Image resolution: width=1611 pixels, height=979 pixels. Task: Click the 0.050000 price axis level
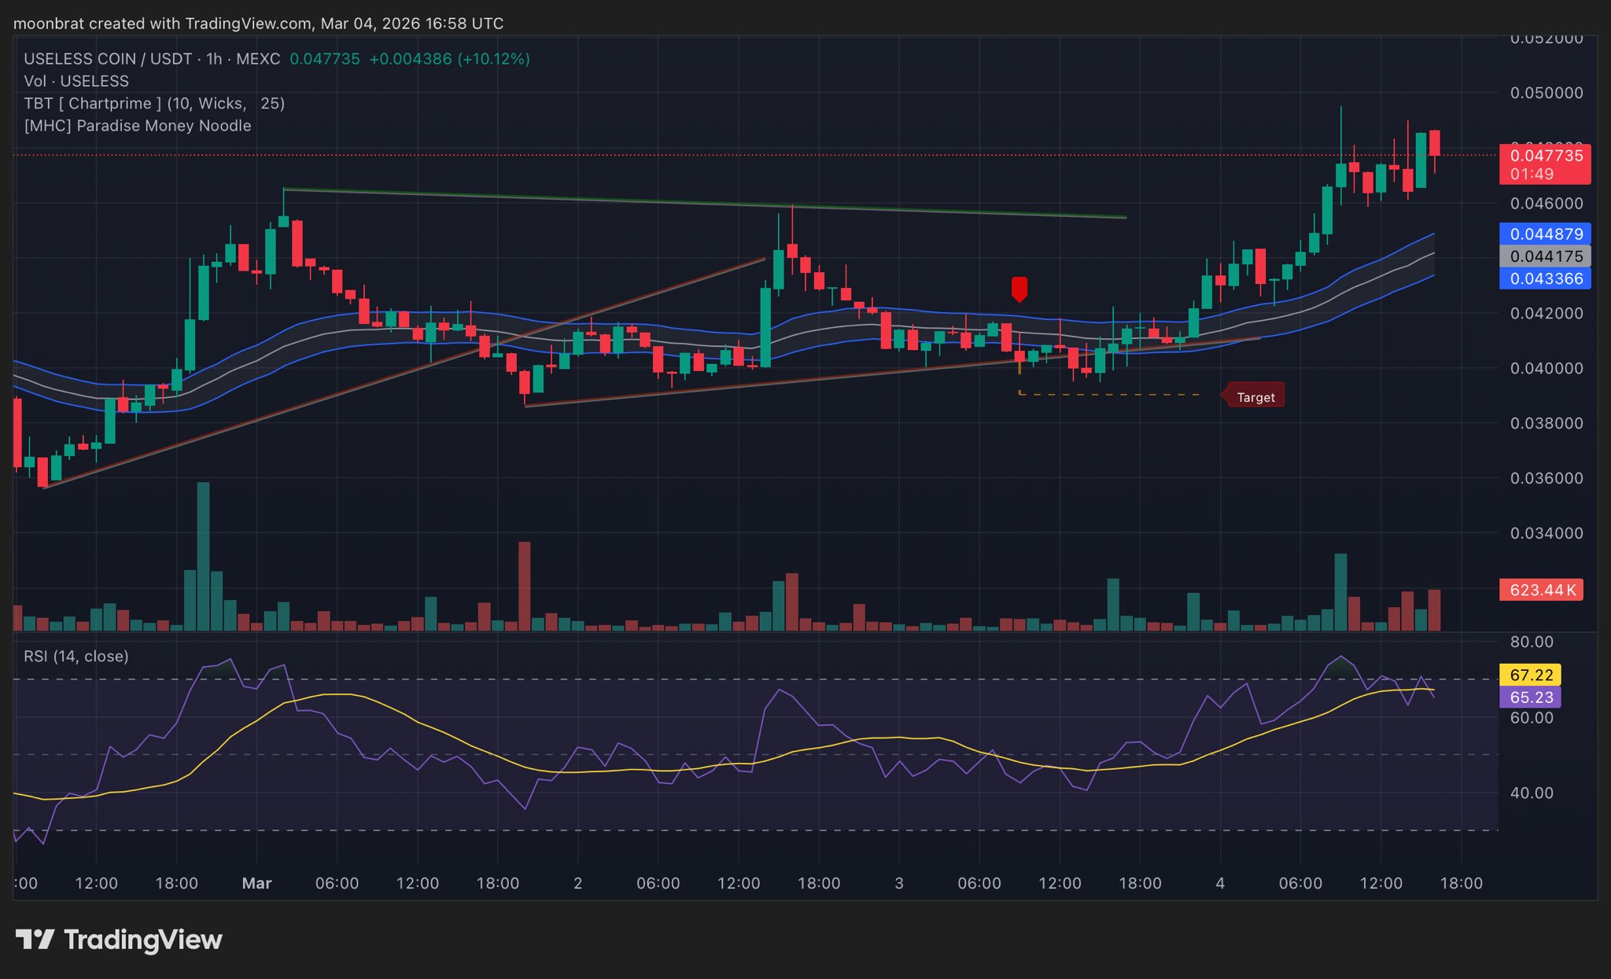(x=1546, y=93)
